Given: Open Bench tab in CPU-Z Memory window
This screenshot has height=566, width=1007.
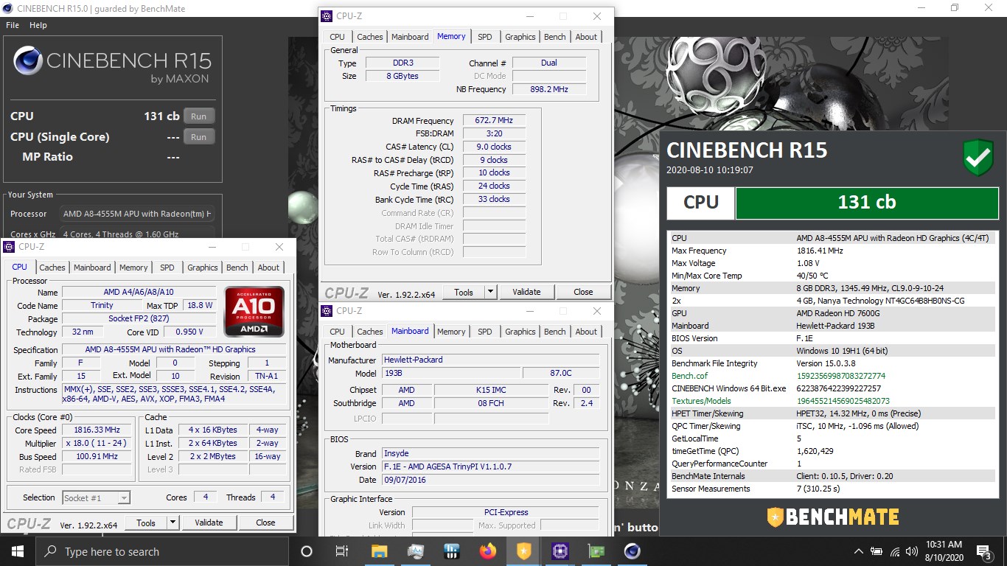Looking at the screenshot, I should click(x=555, y=37).
